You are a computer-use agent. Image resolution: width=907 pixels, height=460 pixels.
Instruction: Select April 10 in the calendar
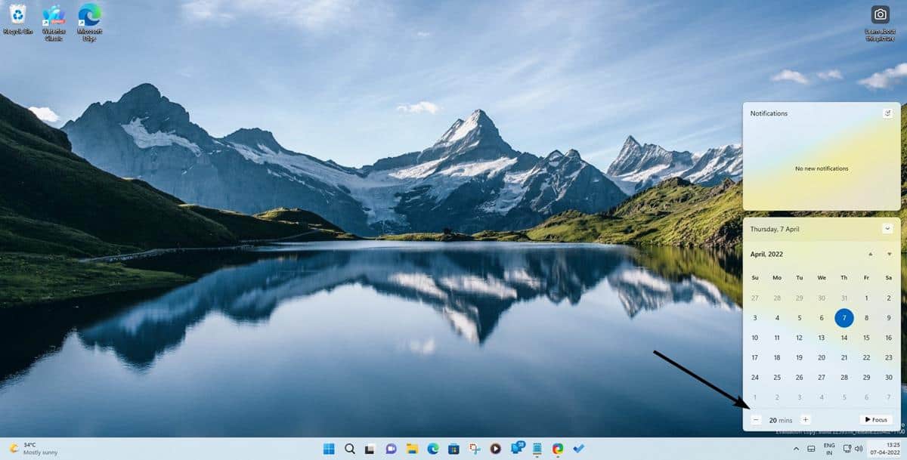(754, 338)
